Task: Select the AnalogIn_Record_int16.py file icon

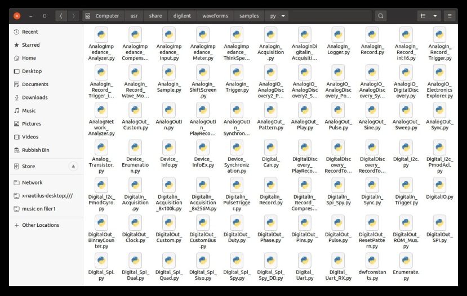Action: (x=406, y=34)
